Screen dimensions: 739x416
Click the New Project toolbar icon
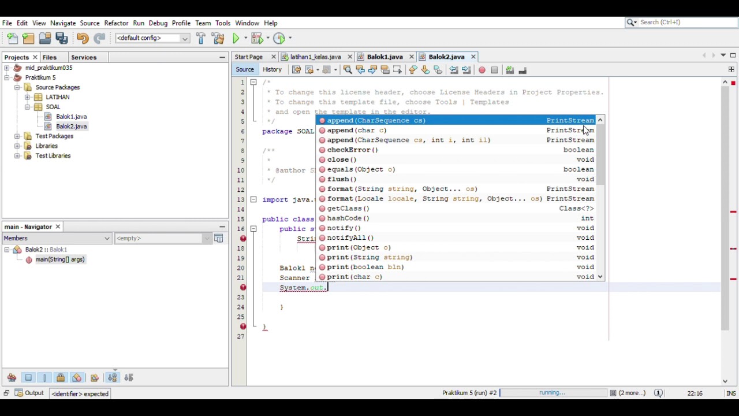[x=28, y=38]
